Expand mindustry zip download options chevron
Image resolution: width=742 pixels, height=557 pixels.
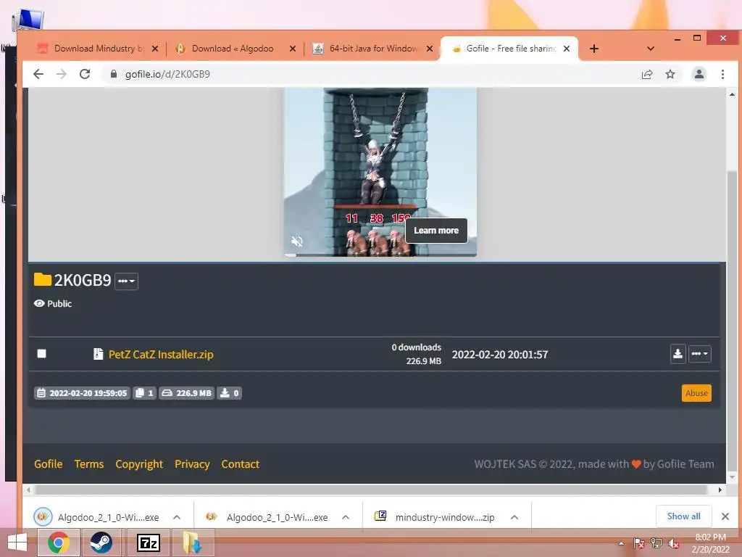tap(514, 517)
